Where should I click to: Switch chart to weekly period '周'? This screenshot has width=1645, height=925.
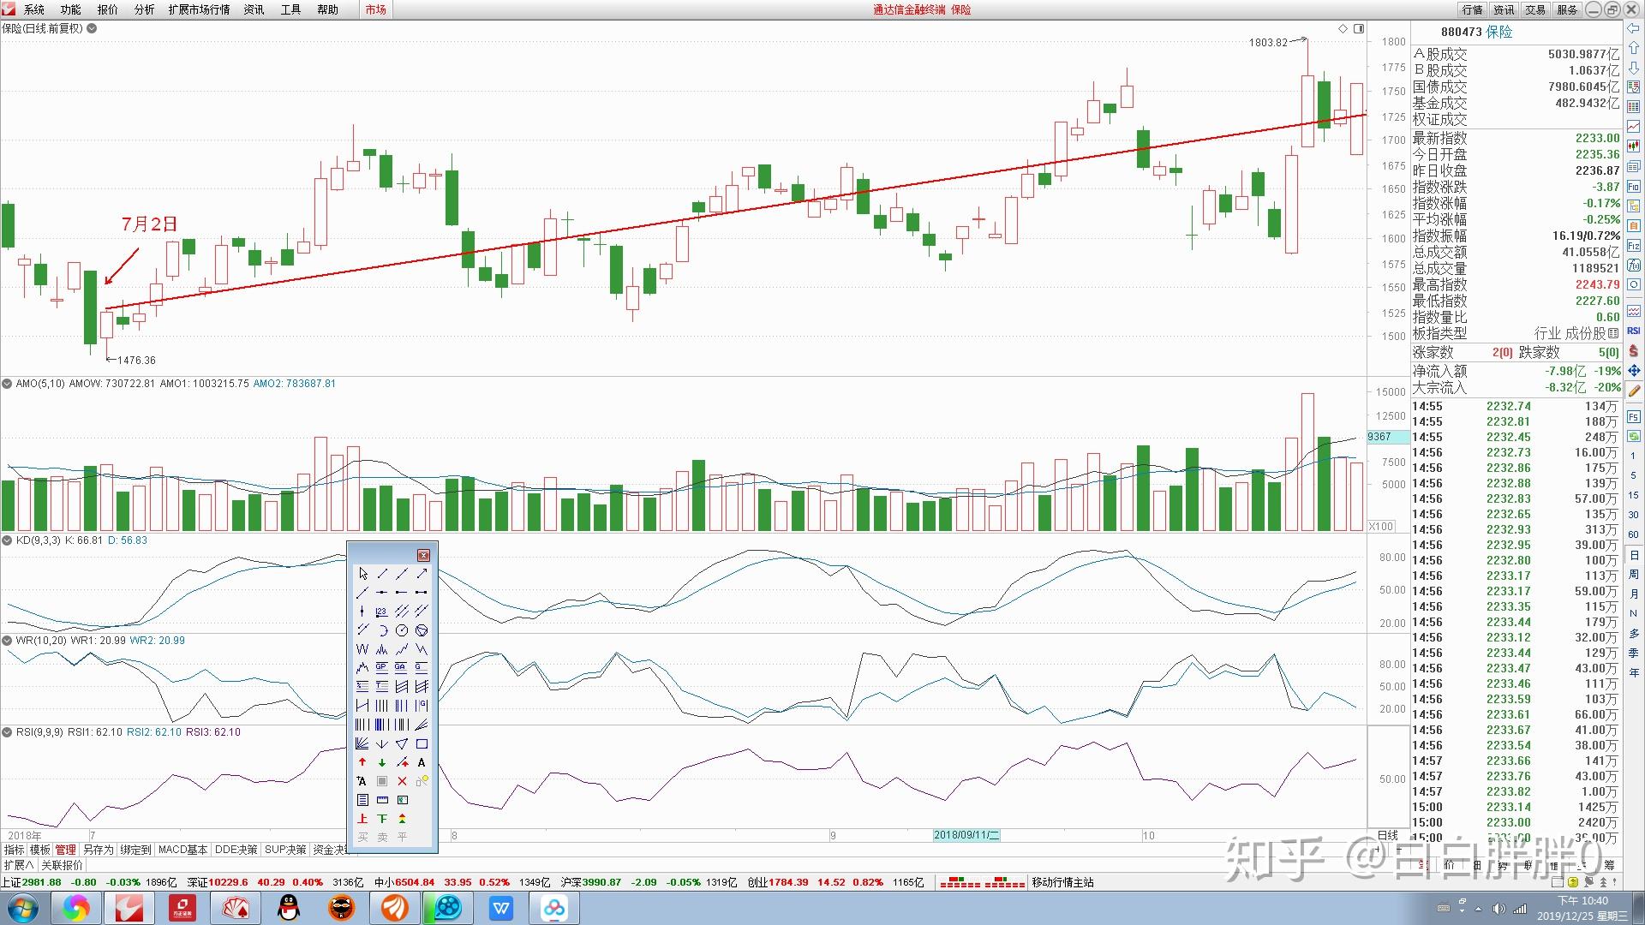pyautogui.click(x=1634, y=575)
